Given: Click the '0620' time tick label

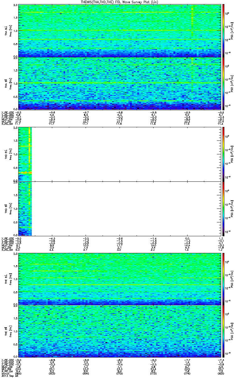Looking at the screenshot, I should [x=53, y=373].
